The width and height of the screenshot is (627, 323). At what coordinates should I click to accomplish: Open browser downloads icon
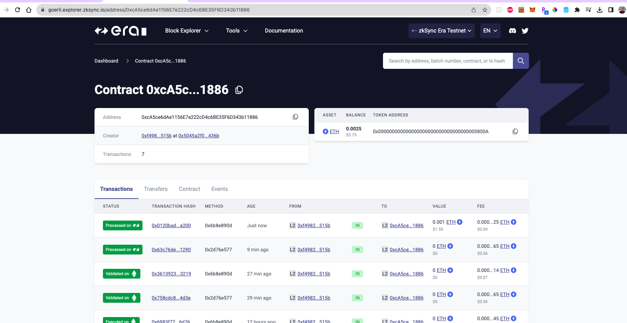point(600,10)
